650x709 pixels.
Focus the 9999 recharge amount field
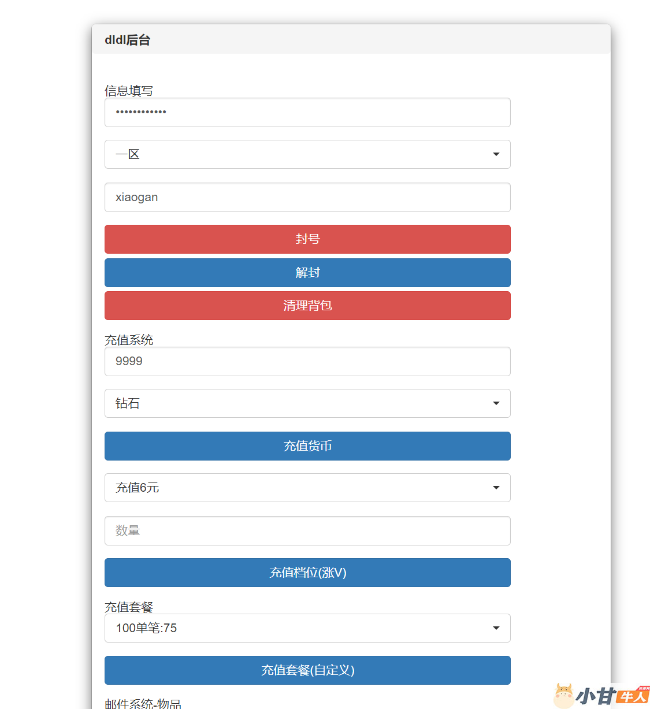click(307, 362)
